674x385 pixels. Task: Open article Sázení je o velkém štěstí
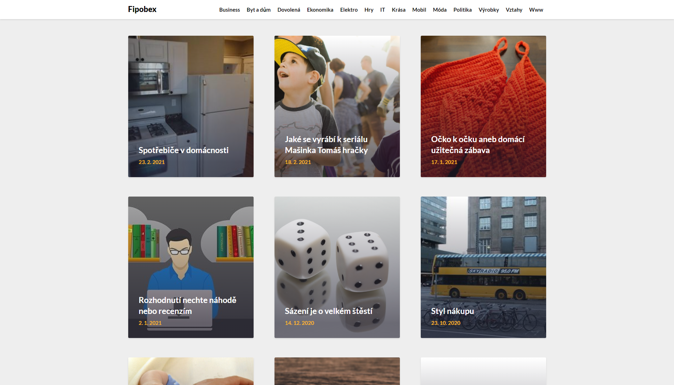pos(329,311)
